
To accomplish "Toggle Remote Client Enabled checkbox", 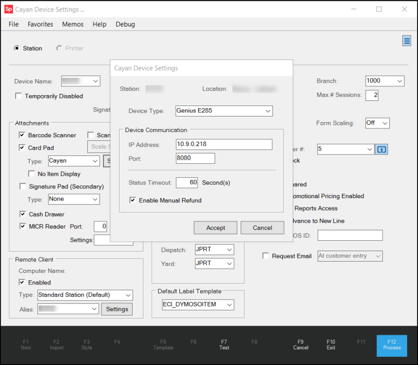I will point(22,282).
